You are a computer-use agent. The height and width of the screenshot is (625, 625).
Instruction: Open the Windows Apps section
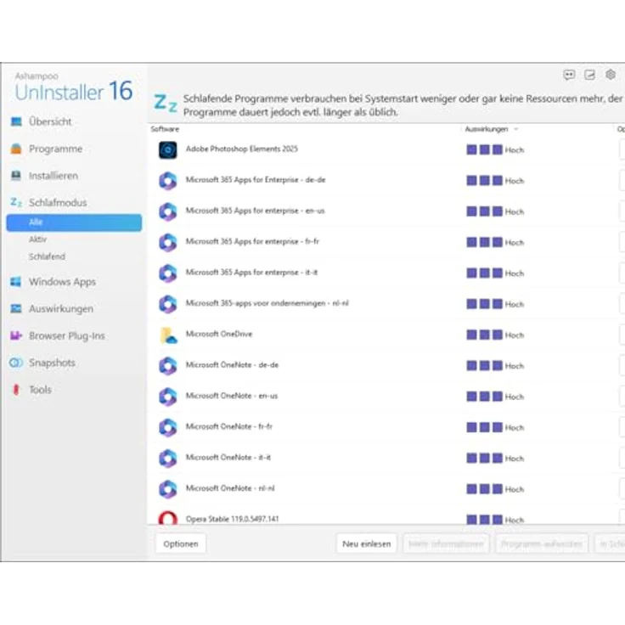click(62, 282)
